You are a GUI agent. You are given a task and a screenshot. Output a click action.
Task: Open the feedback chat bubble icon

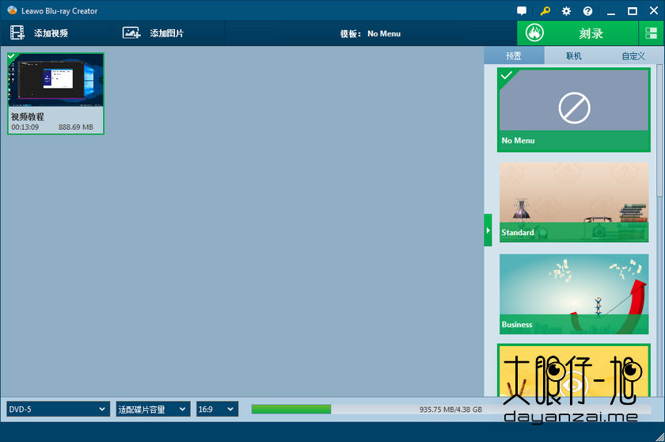click(522, 11)
